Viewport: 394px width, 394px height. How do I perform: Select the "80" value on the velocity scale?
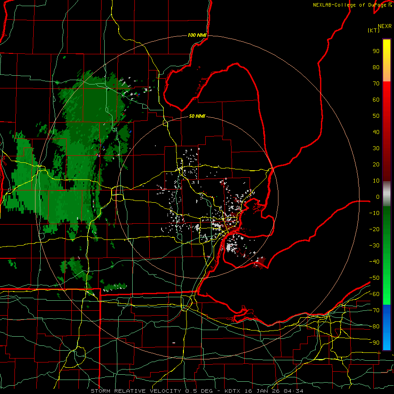[x=376, y=67]
